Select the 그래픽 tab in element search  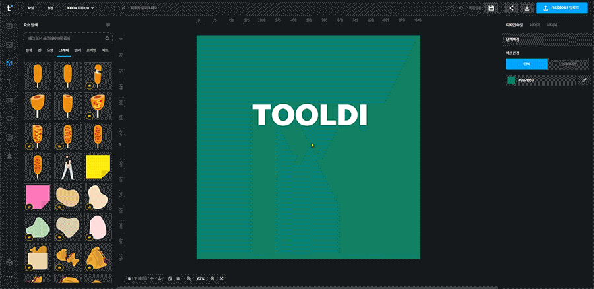(63, 50)
